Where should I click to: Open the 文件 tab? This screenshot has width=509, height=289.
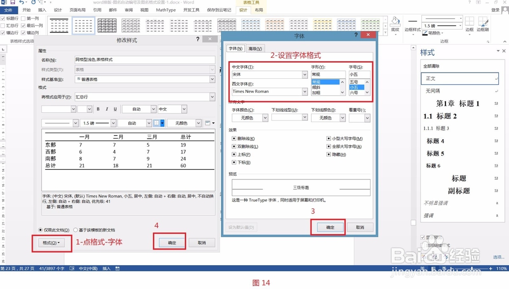9,10
